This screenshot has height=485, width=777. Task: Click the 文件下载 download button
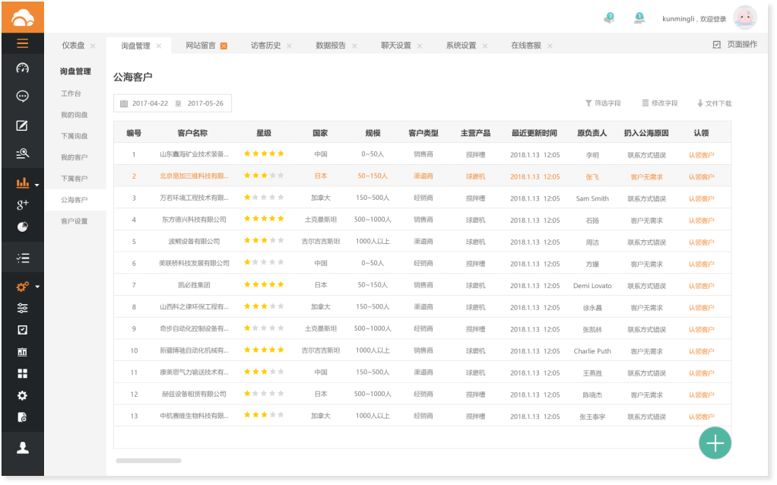pyautogui.click(x=715, y=103)
